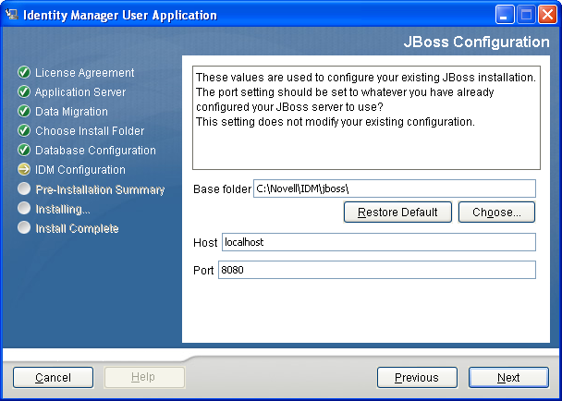
Task: Cancel the installation
Action: pos(53,377)
